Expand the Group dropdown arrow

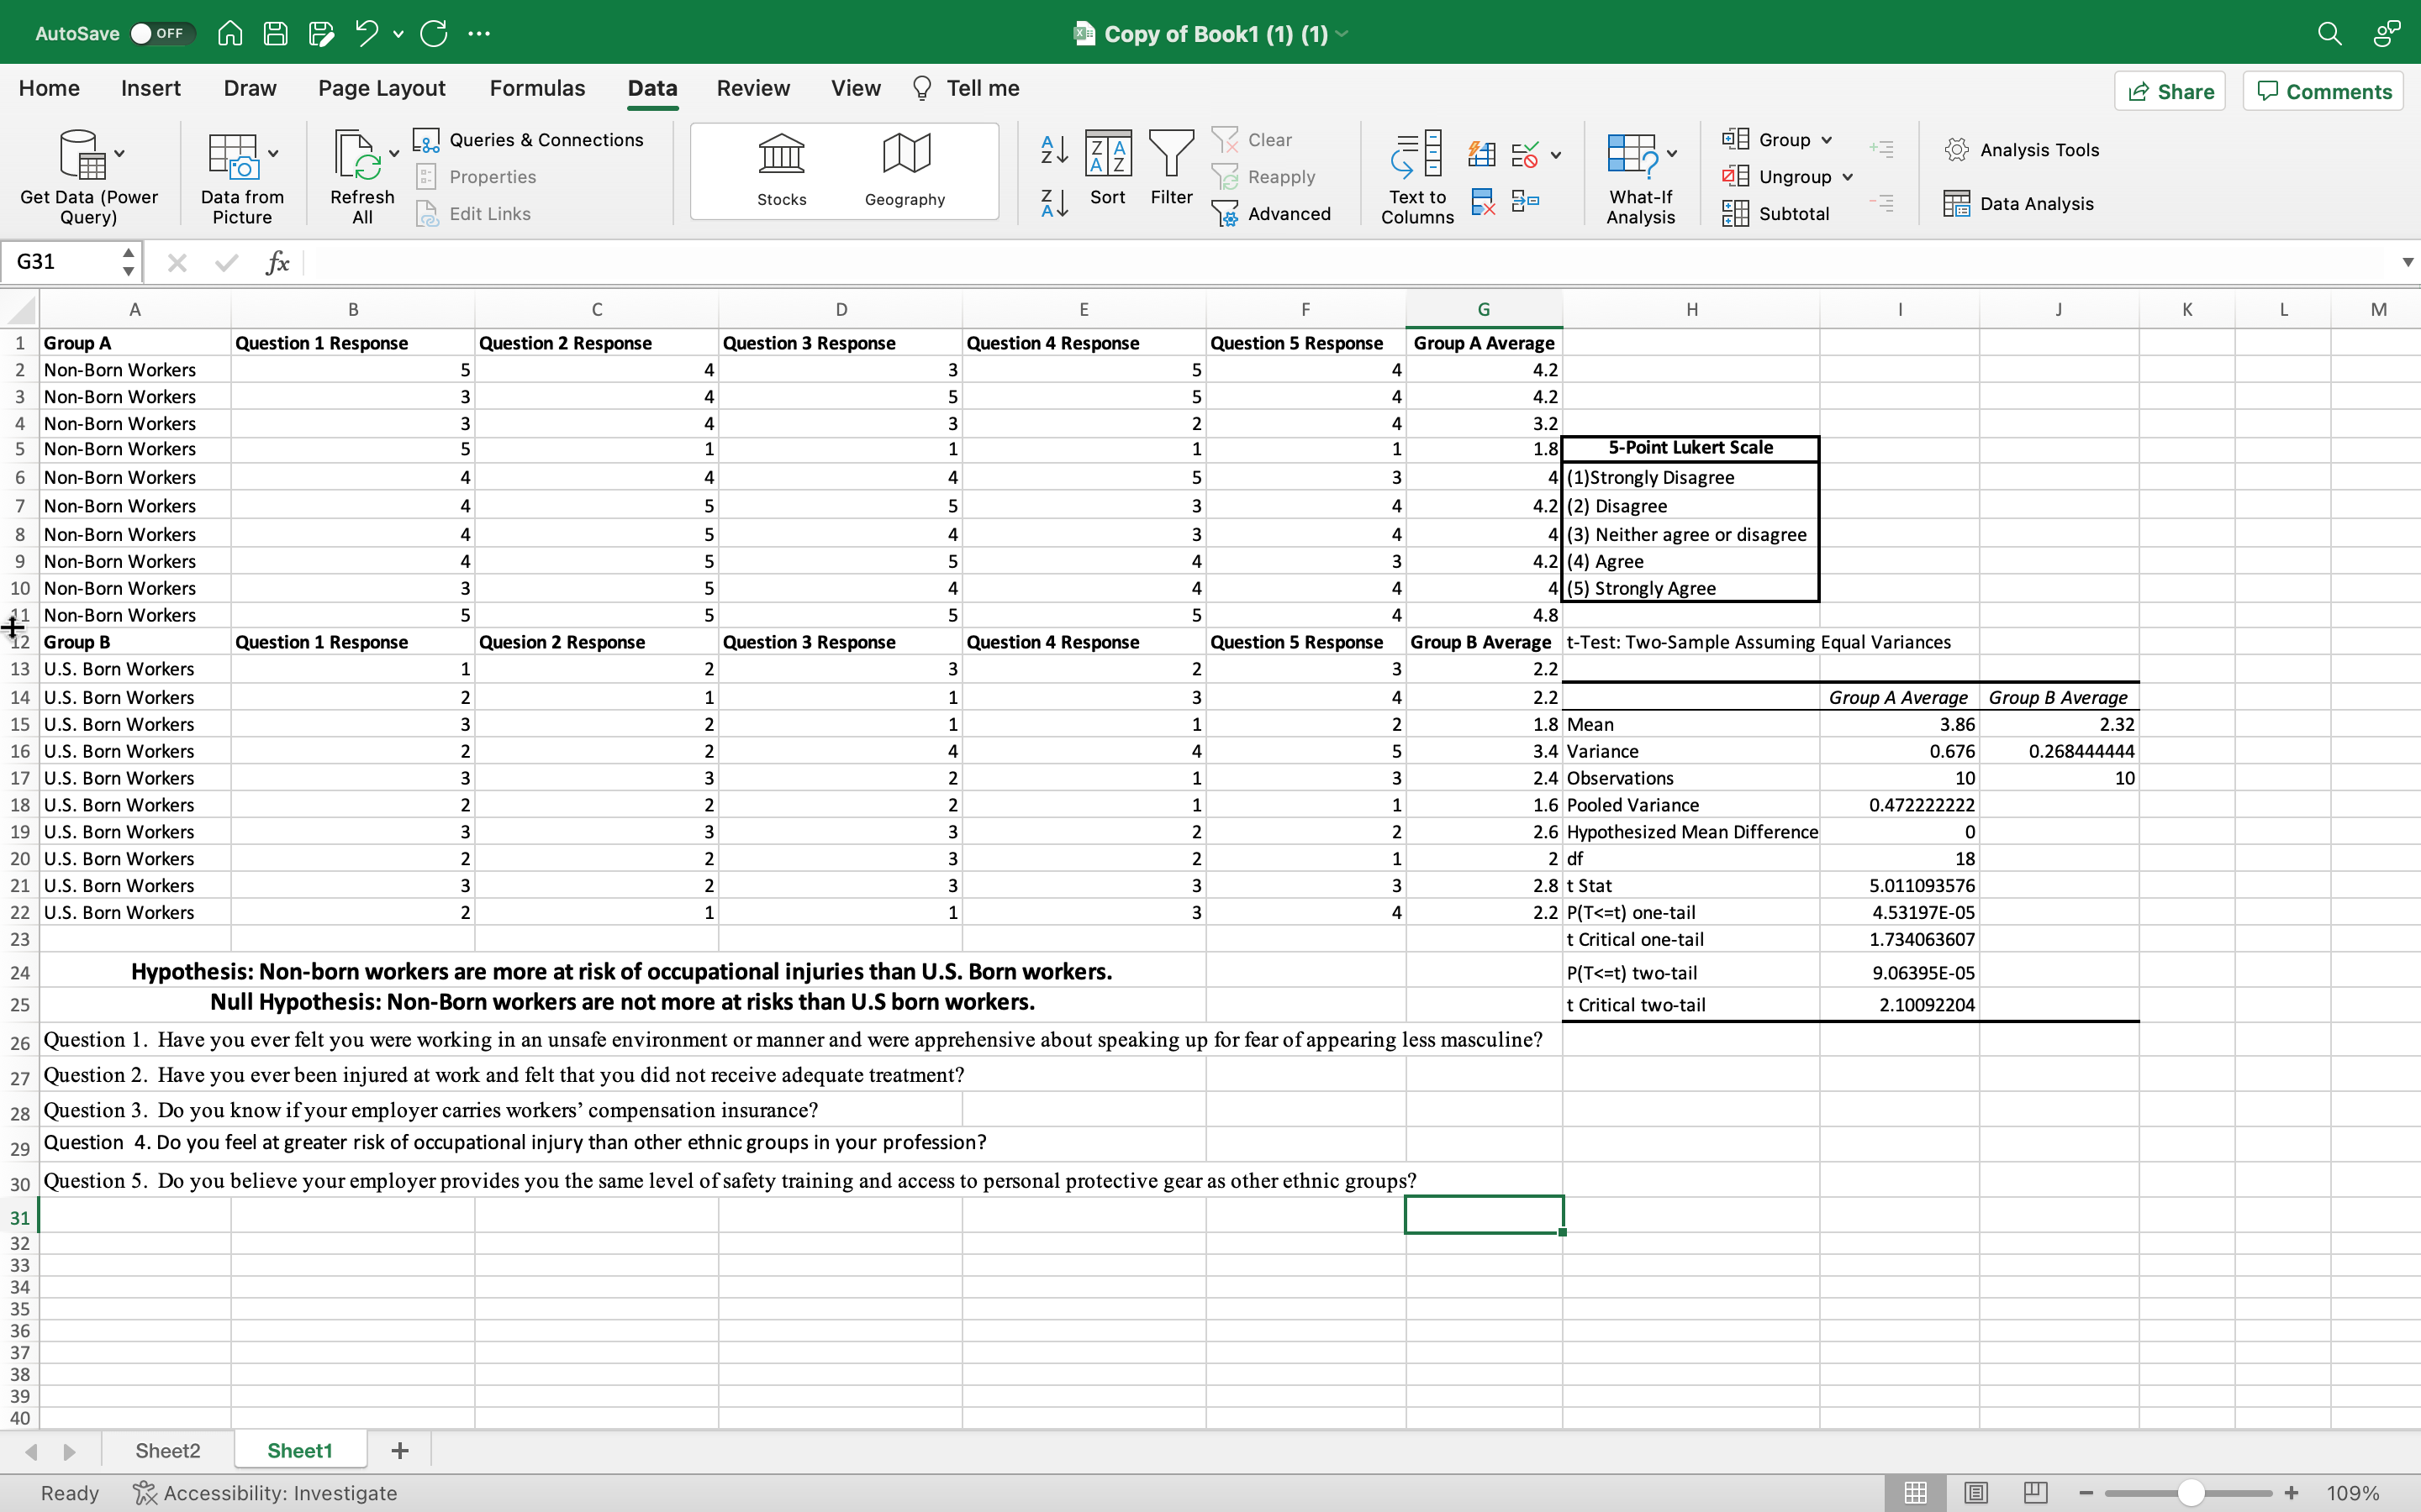(1827, 140)
